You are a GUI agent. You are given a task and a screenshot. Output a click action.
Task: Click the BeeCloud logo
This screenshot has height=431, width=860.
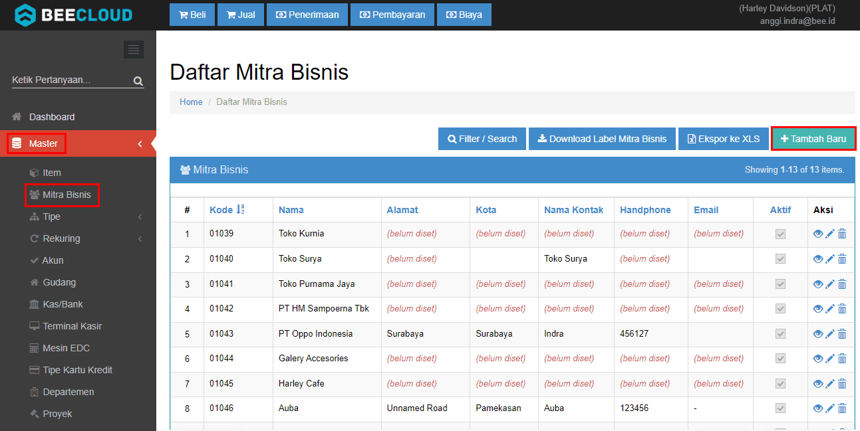pyautogui.click(x=73, y=15)
